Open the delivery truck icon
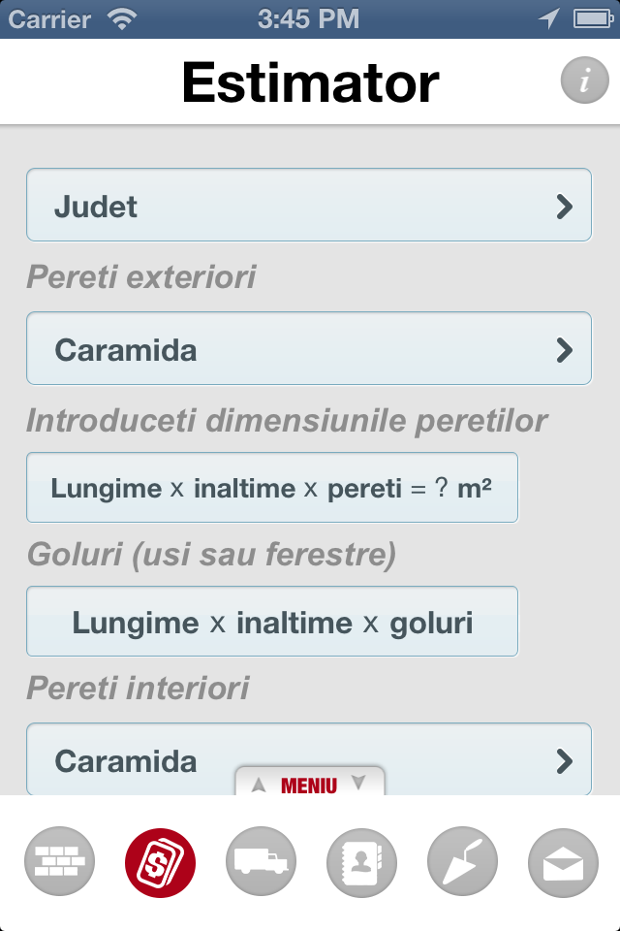This screenshot has height=931, width=620. [x=261, y=861]
